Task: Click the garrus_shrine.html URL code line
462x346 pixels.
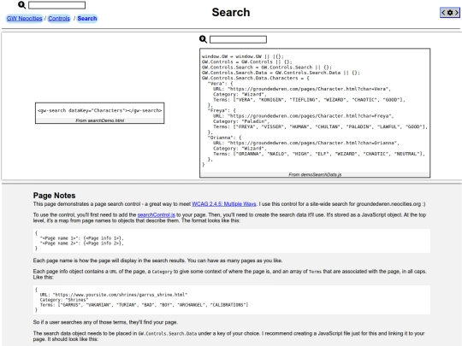Action: [x=114, y=295]
